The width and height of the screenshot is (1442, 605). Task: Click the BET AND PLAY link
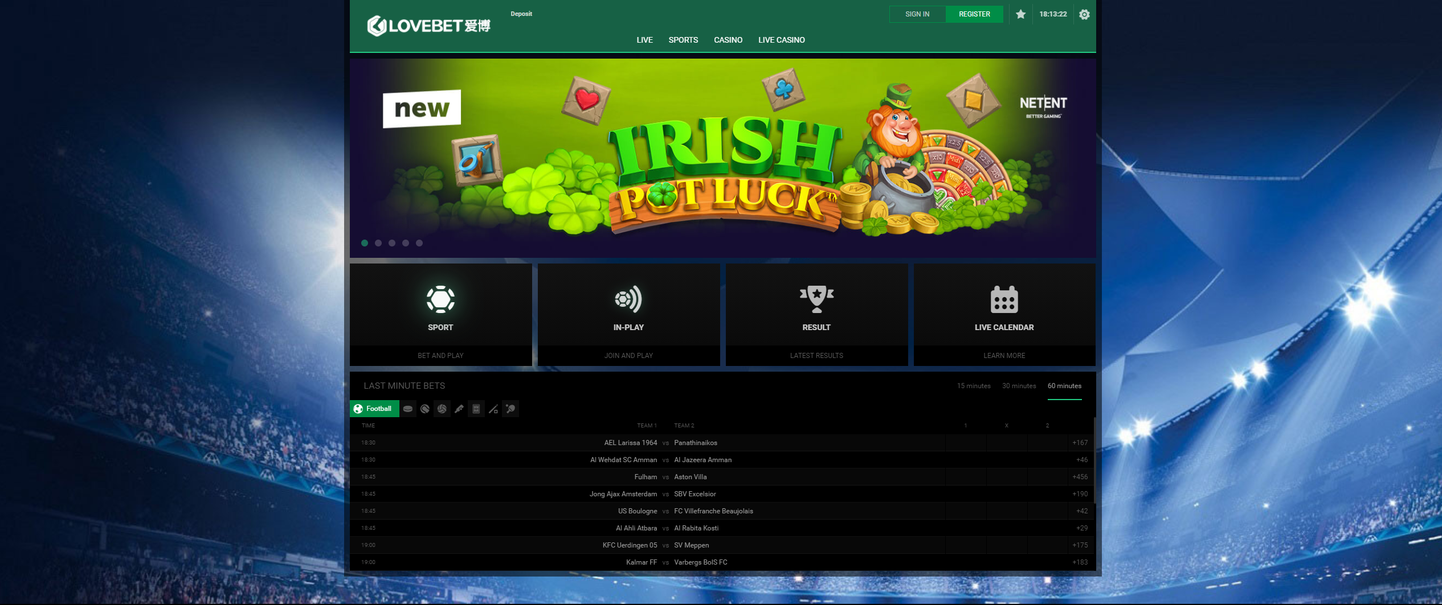(440, 356)
